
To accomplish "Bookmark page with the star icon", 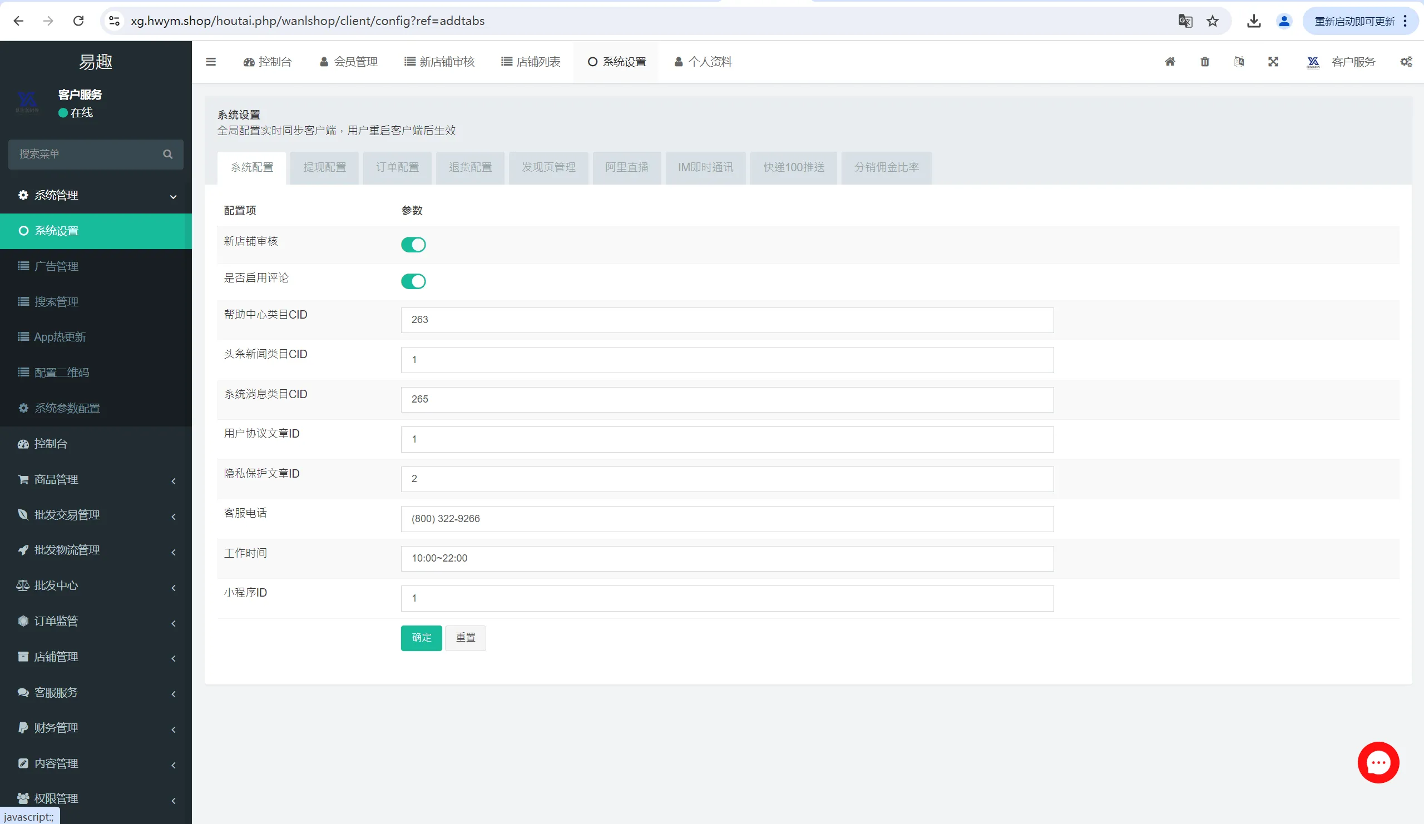I will pos(1212,21).
